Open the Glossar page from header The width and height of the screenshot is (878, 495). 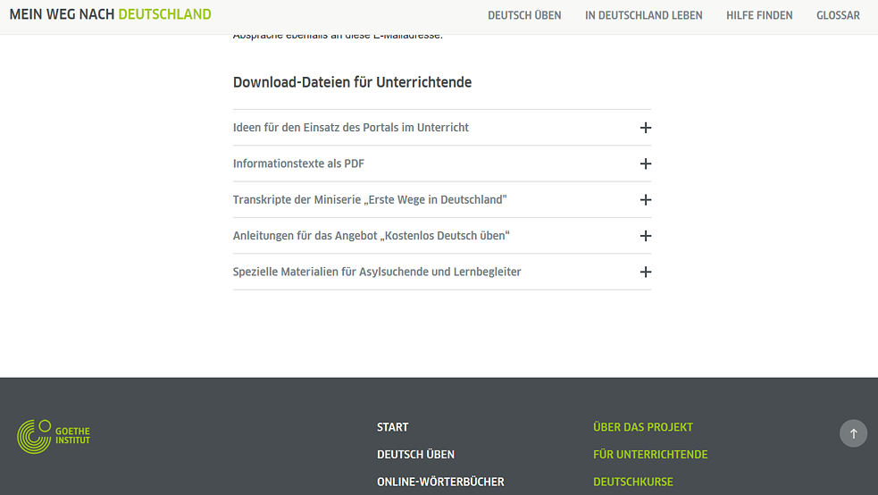(x=838, y=15)
